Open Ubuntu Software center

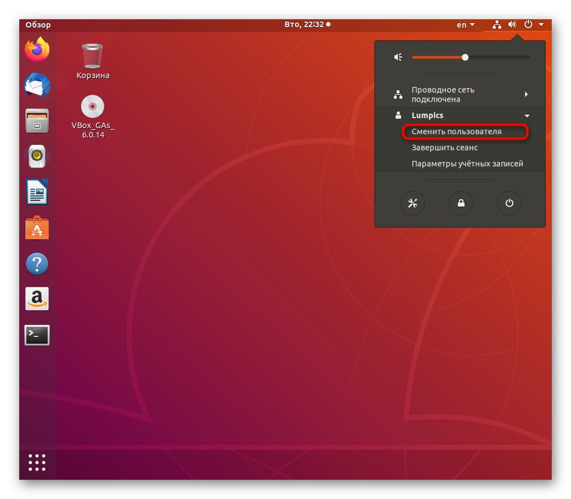pyautogui.click(x=37, y=228)
